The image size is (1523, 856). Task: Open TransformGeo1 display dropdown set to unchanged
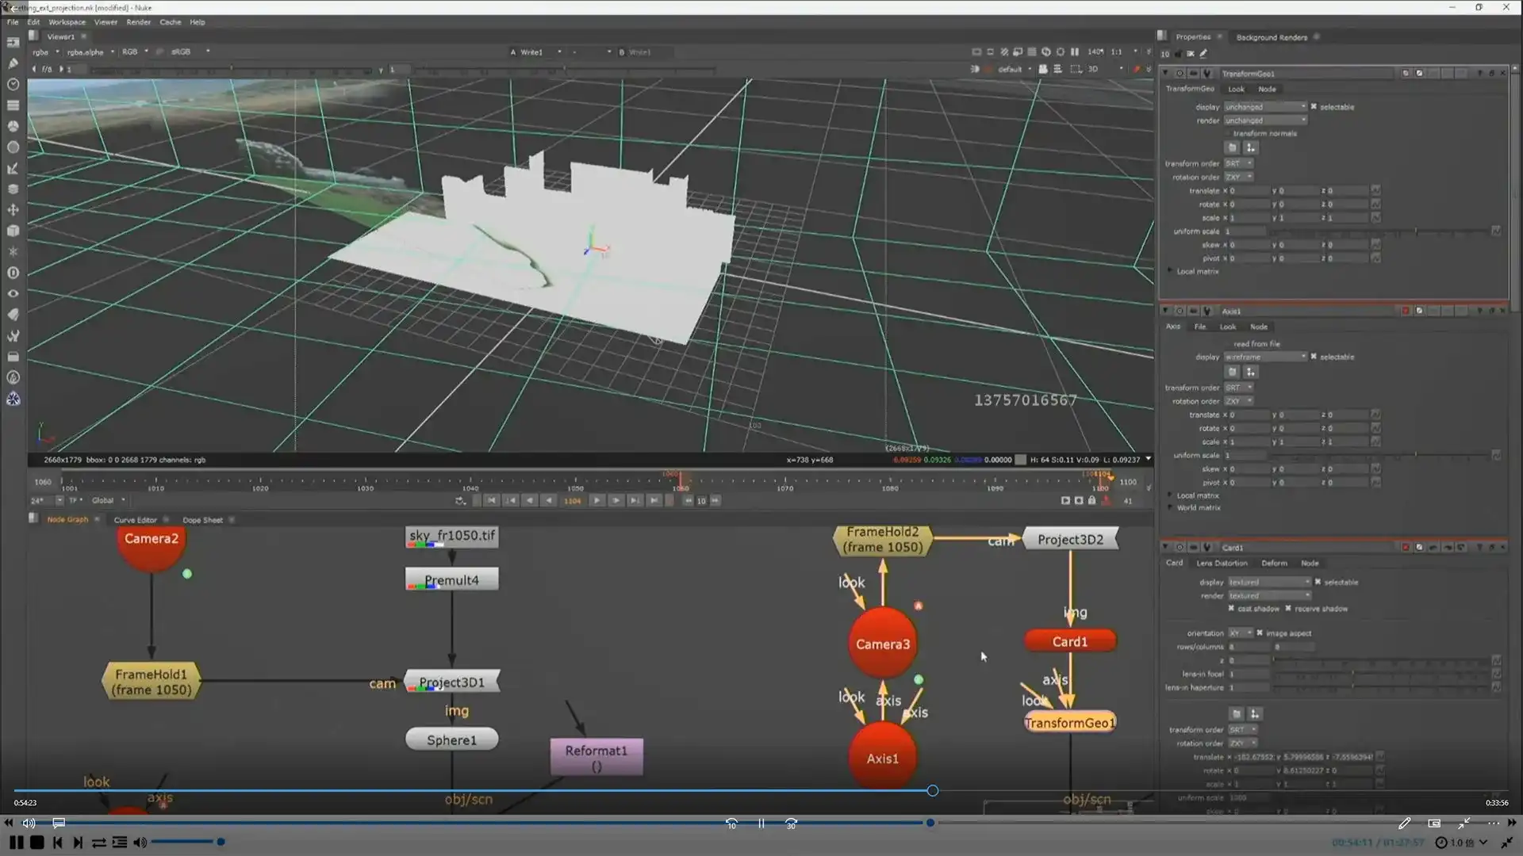(x=1264, y=107)
